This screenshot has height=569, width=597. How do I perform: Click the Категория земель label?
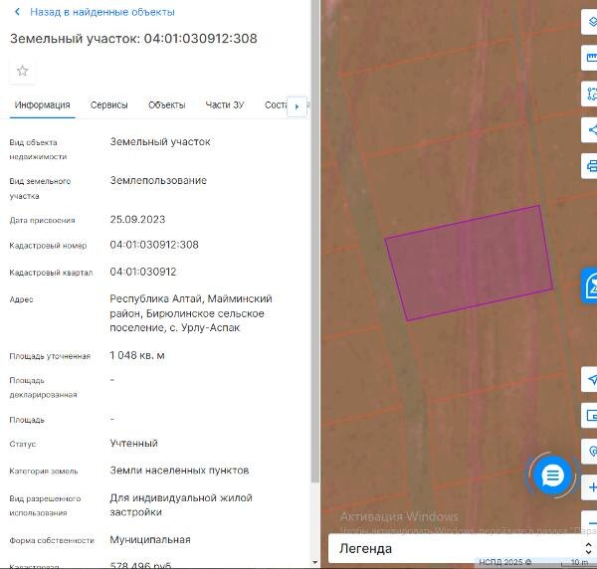tap(44, 472)
